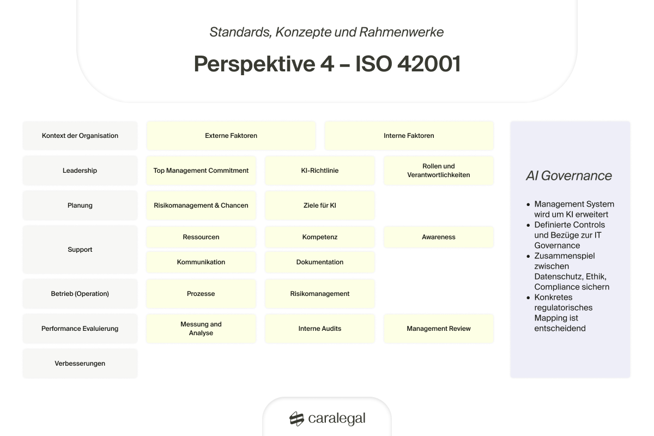The image size is (654, 436).
Task: Select the Ziele für KI box
Action: pyautogui.click(x=320, y=205)
